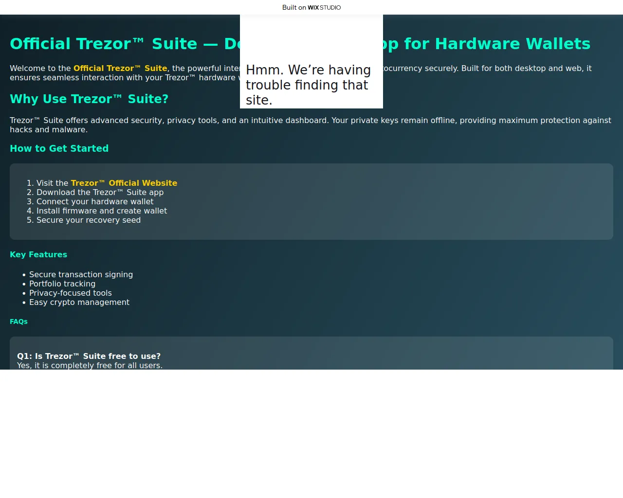Open the Trezor™ Official Website link
The height and width of the screenshot is (498, 623).
tap(124, 183)
